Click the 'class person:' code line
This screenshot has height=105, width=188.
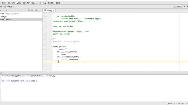[60, 47]
